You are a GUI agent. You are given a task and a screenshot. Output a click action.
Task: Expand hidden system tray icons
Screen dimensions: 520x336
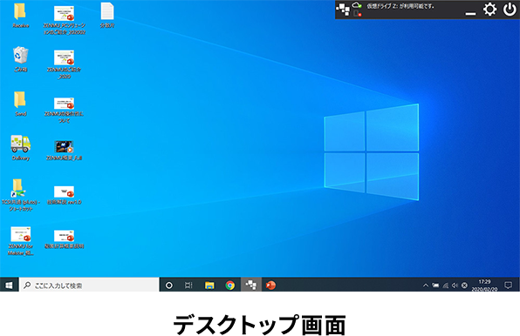pyautogui.click(x=426, y=285)
